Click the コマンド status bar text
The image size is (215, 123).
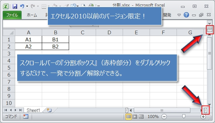pyautogui.click(x=11, y=116)
